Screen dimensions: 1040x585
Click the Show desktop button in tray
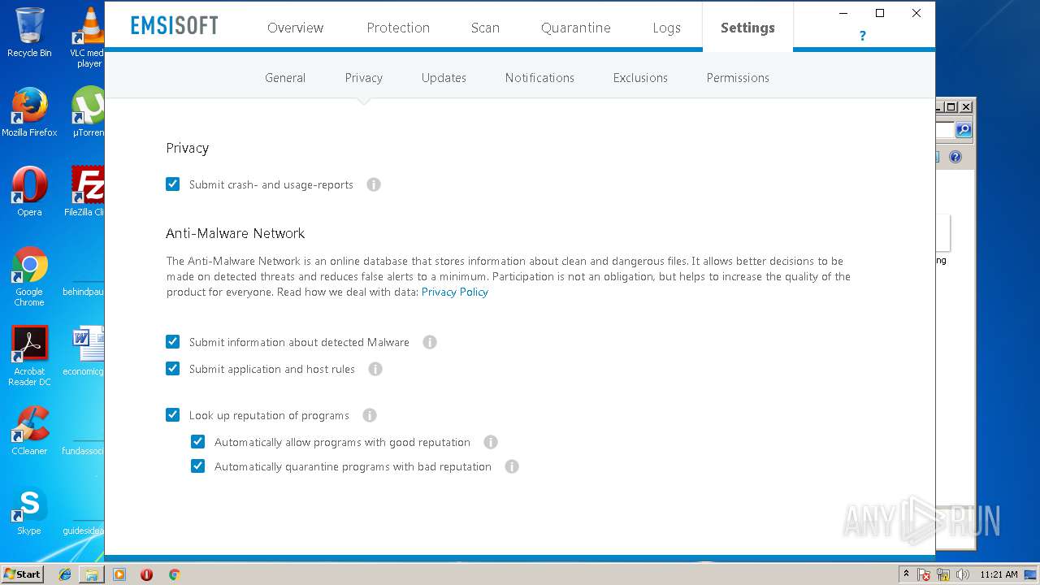click(x=1031, y=574)
